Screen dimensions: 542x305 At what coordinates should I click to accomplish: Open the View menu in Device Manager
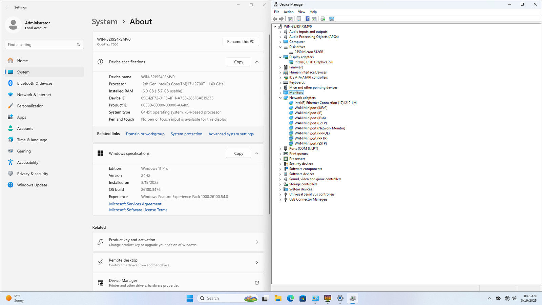tap(301, 12)
